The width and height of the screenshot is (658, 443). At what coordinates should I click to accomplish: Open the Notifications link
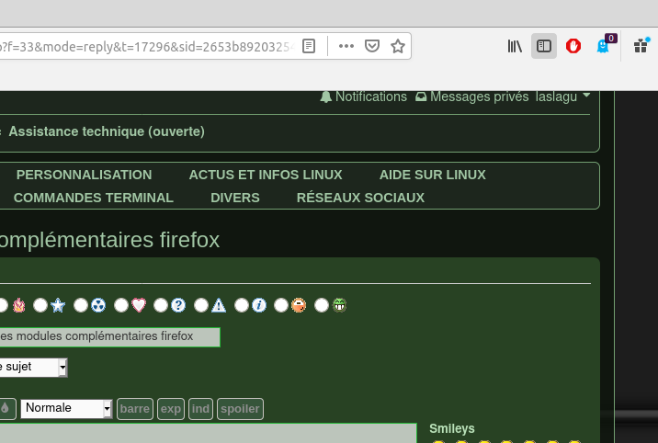tap(371, 97)
